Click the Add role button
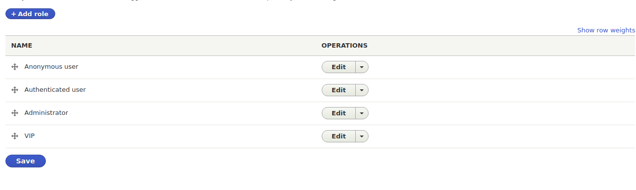This screenshot has height=190, width=636. click(x=30, y=14)
